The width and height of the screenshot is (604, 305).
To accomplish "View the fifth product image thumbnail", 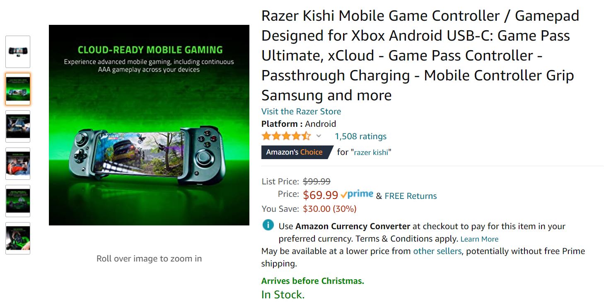I will [18, 201].
